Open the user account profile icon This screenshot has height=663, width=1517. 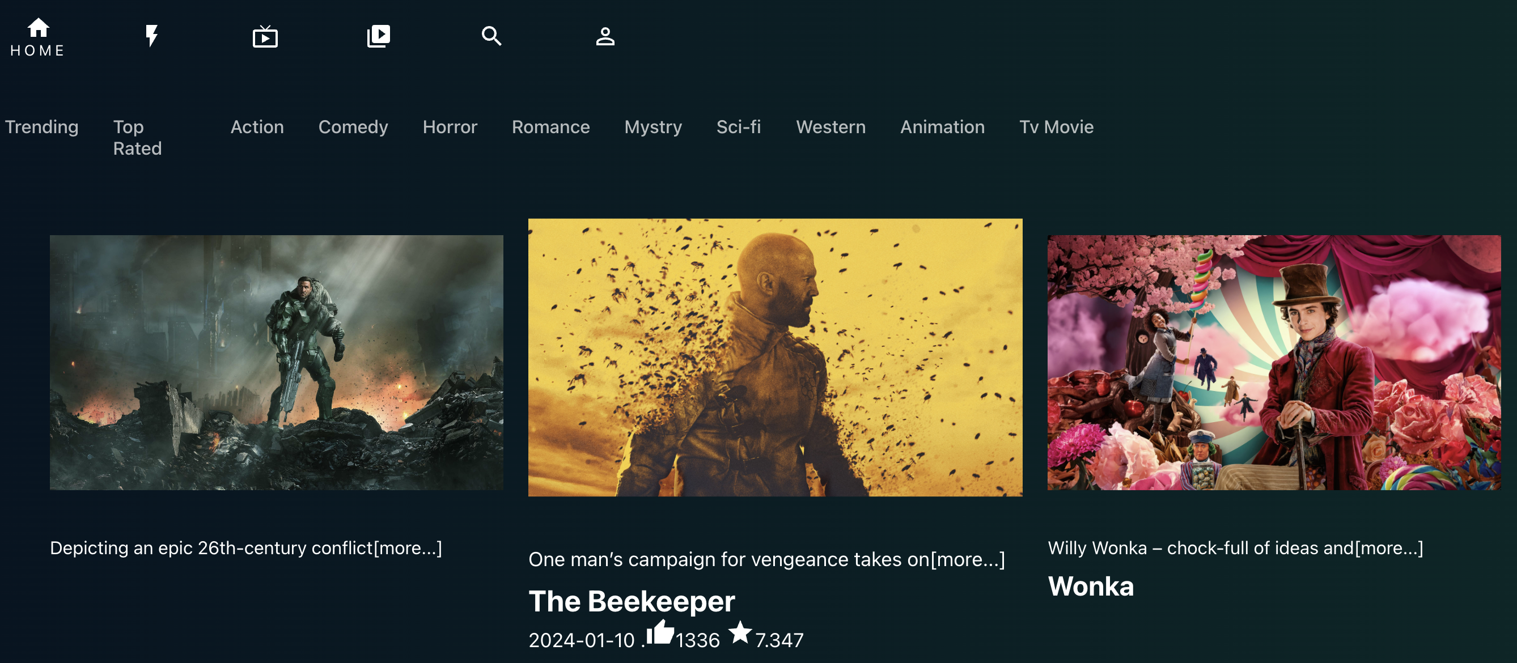[x=605, y=36]
